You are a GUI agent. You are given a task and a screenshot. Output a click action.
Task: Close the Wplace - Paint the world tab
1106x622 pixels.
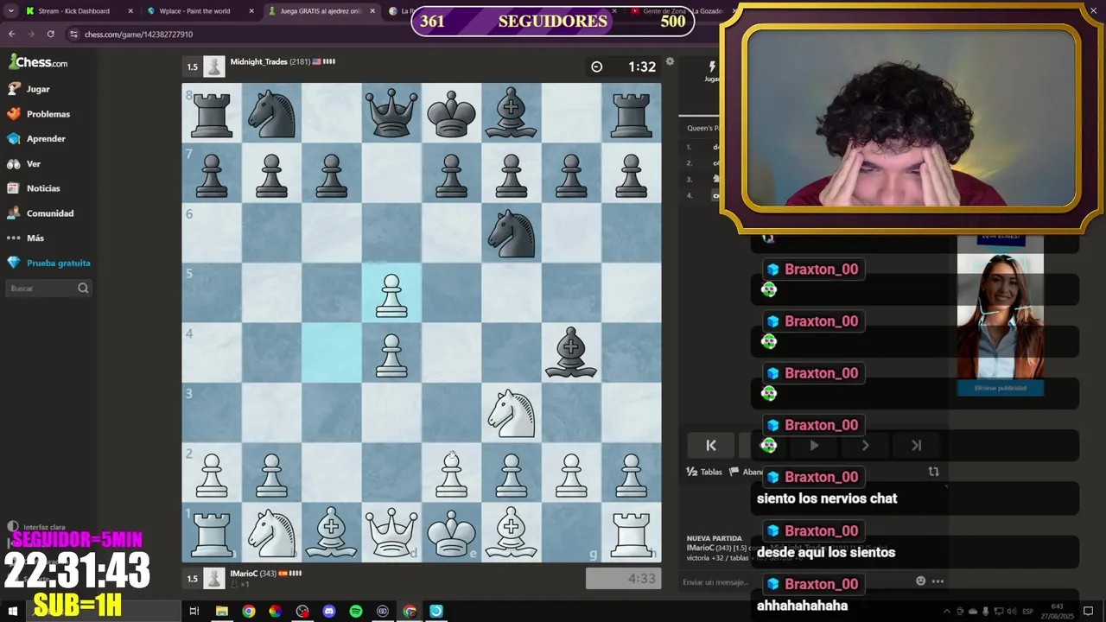pyautogui.click(x=251, y=11)
